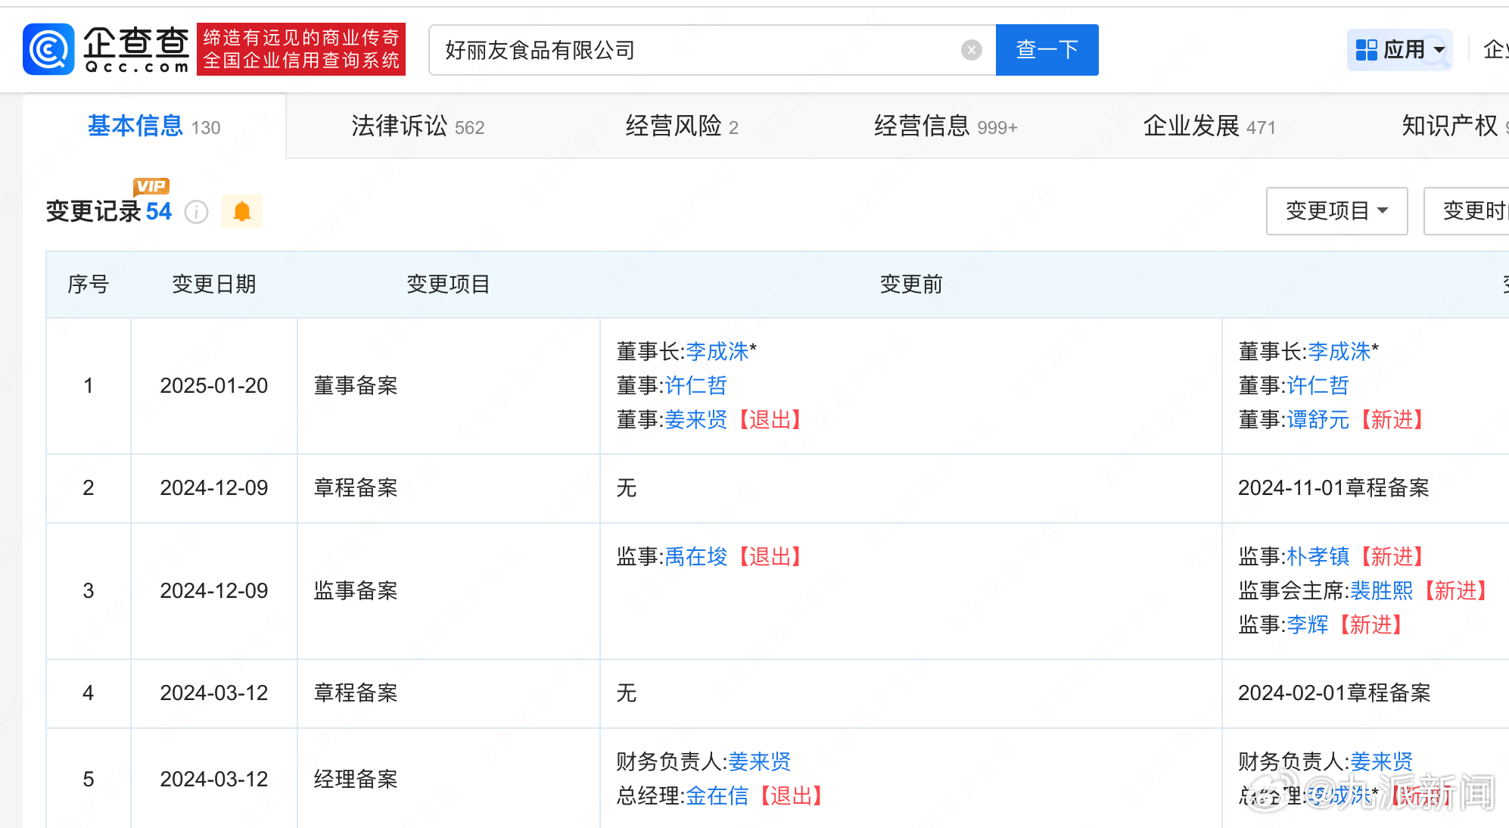Image resolution: width=1509 pixels, height=828 pixels.
Task: Click the Qichacha logo icon
Action: click(48, 49)
